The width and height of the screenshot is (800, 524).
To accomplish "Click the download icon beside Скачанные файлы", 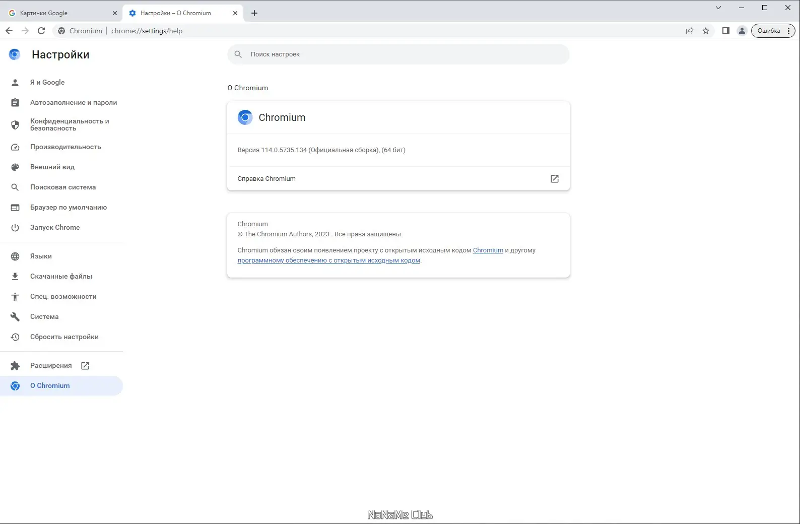I will point(15,277).
